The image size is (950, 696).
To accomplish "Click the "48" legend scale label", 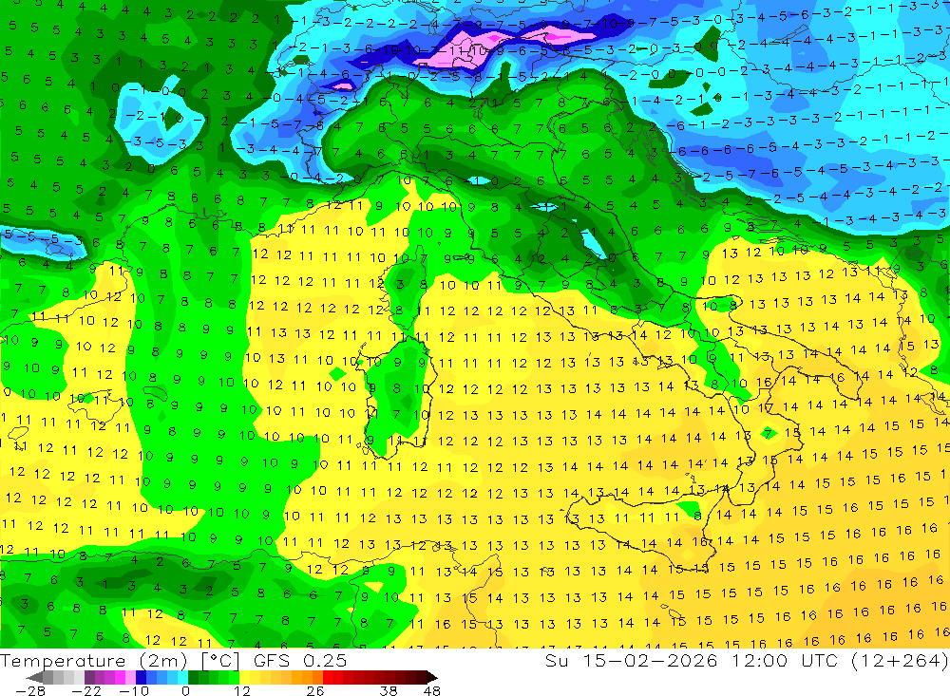I will pyautogui.click(x=432, y=691).
